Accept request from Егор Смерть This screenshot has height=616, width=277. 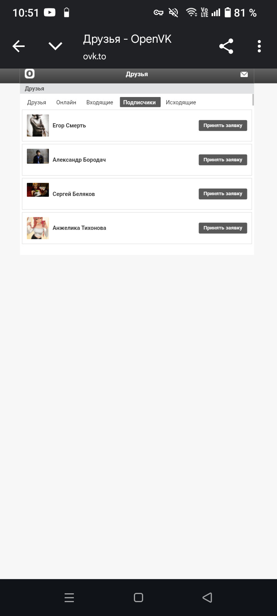click(x=223, y=126)
